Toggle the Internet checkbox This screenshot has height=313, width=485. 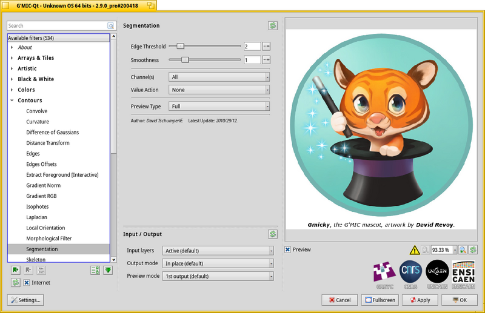click(x=27, y=282)
